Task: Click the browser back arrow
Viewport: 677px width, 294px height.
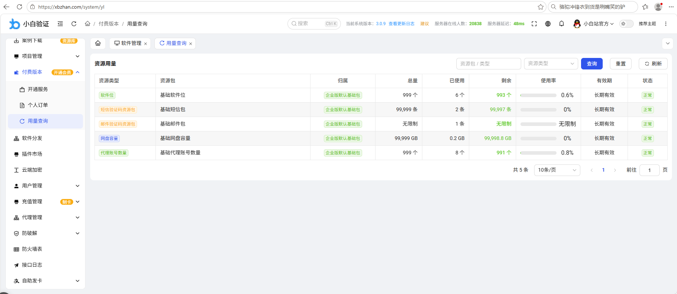Action: (x=6, y=7)
